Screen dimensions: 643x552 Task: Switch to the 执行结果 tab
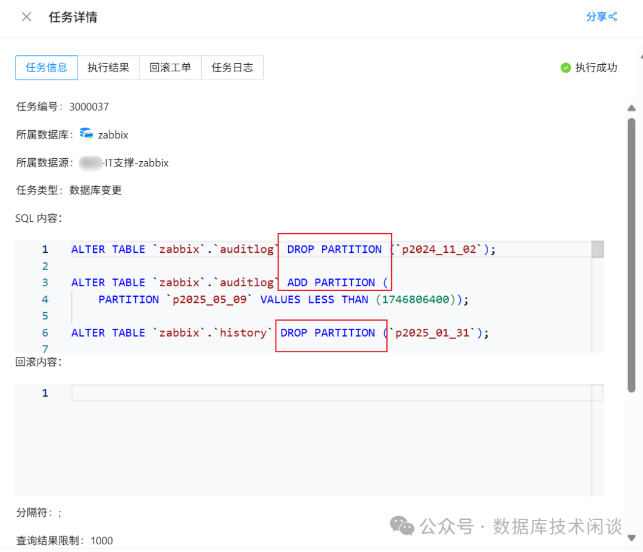[x=108, y=68]
